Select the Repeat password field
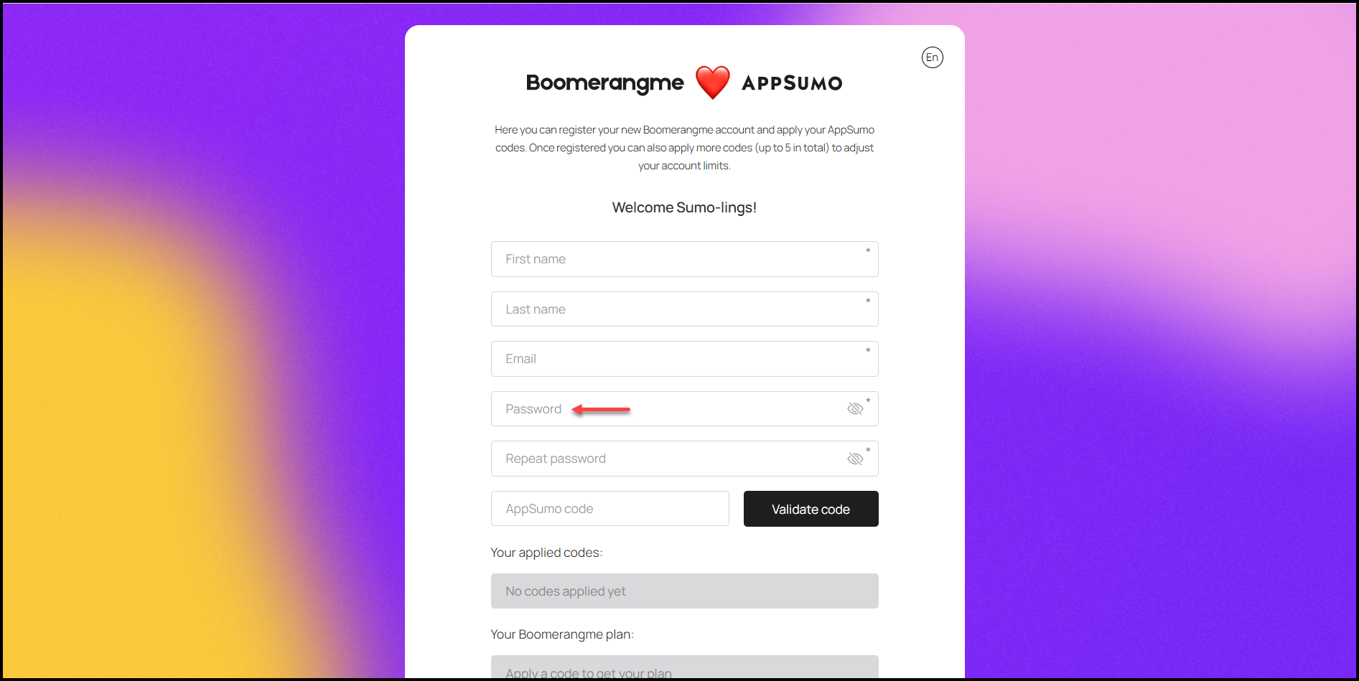The width and height of the screenshot is (1359, 681). [x=684, y=459]
